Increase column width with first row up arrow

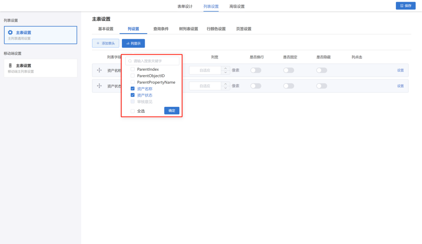(x=226, y=69)
